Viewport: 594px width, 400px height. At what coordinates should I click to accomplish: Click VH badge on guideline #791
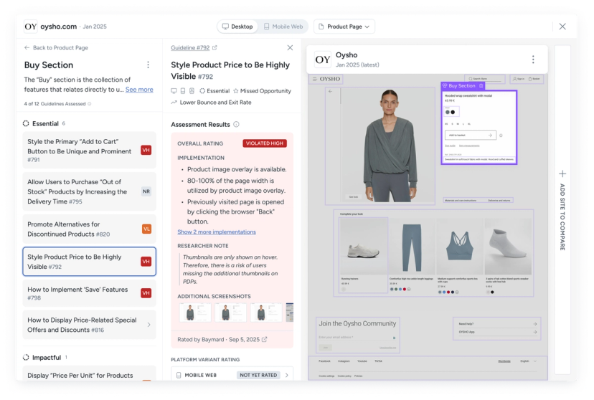click(x=146, y=151)
